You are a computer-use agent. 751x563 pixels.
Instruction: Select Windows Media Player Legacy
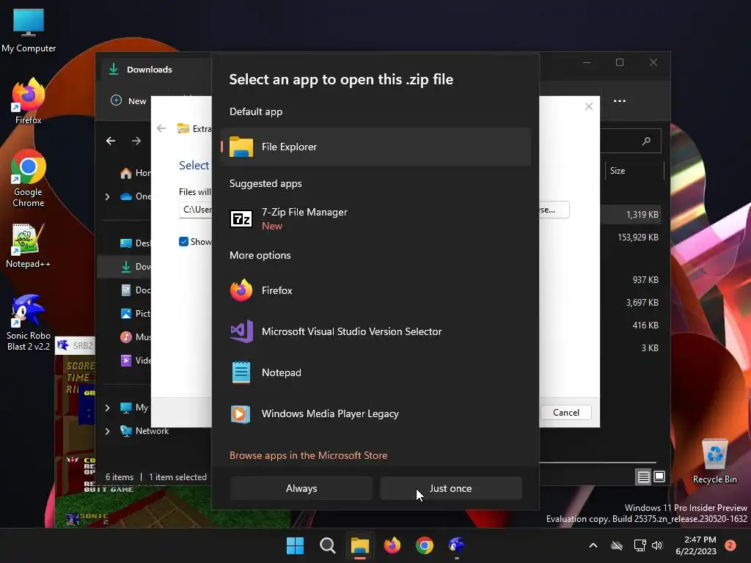[x=375, y=413]
